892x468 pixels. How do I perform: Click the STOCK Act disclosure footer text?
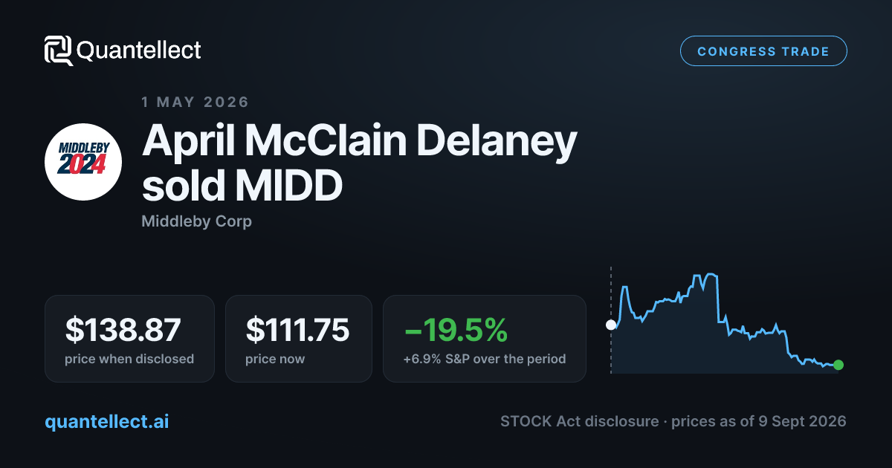coord(579,421)
